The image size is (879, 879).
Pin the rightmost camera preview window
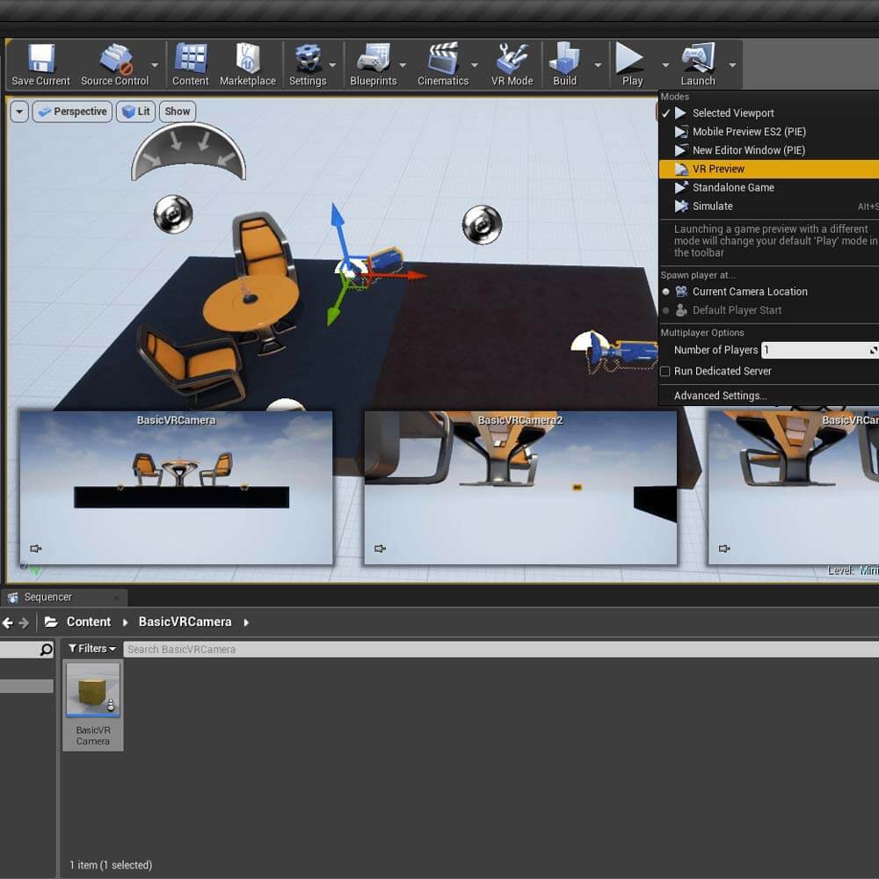724,548
